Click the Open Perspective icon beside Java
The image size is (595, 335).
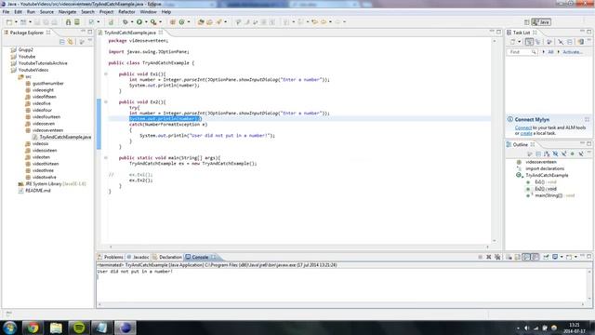coord(526,22)
